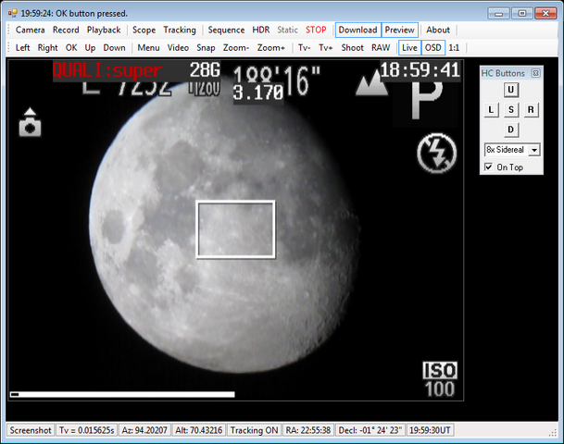Viewport: 564px width, 444px height.
Task: Click the L button in HC Buttons
Action: [492, 110]
